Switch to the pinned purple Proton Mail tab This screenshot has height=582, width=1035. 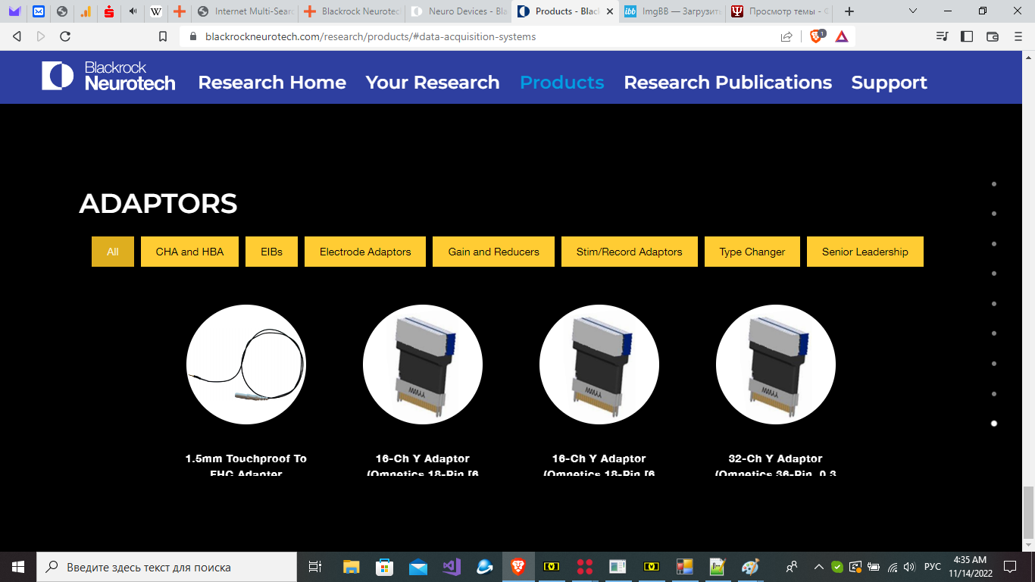coord(14,11)
